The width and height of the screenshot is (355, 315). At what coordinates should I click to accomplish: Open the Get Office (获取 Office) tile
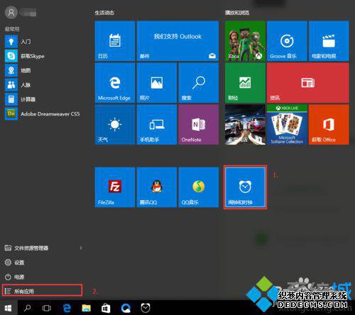[x=329, y=125]
